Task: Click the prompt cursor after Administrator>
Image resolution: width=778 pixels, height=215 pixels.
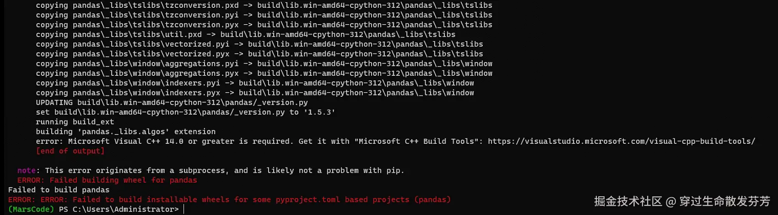Action: click(184, 210)
